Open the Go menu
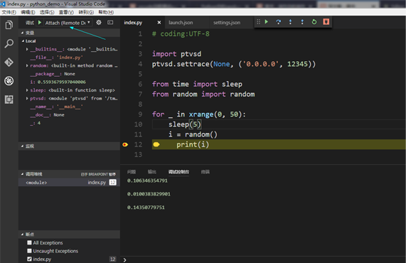Screen dimensions: 406x263 point(86,12)
